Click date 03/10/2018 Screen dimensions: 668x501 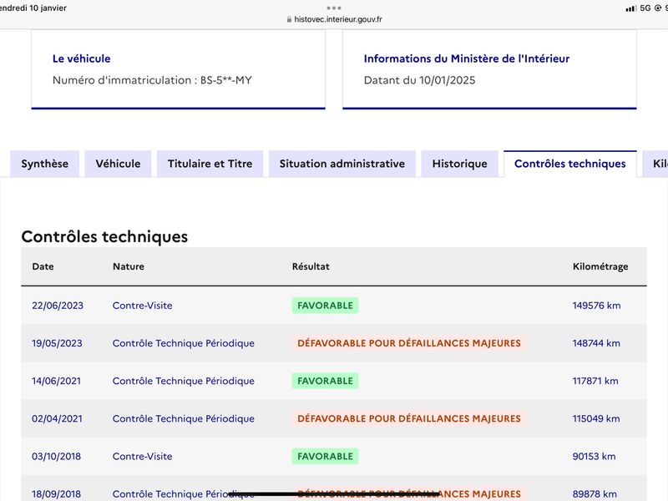(x=56, y=456)
